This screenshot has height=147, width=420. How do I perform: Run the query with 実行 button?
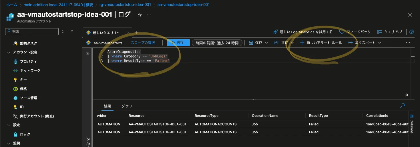click(x=178, y=42)
